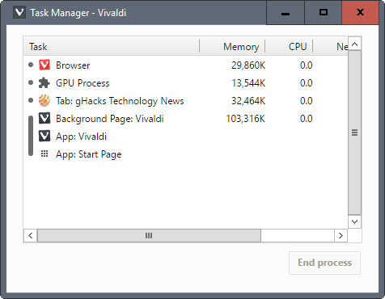This screenshot has width=385, height=299.
Task: Click the 13,544K memory value for GPU Process
Action: [x=248, y=83]
